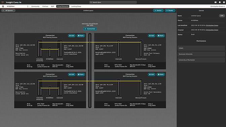Click the search icon in docs field
The width and height of the screenshot is (226, 127).
tap(91, 2)
